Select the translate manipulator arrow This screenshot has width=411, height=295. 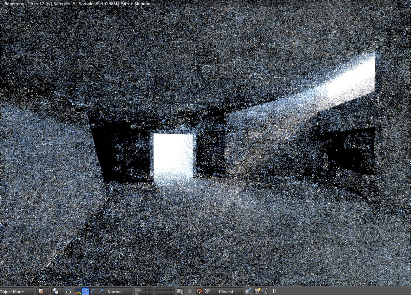click(85, 291)
